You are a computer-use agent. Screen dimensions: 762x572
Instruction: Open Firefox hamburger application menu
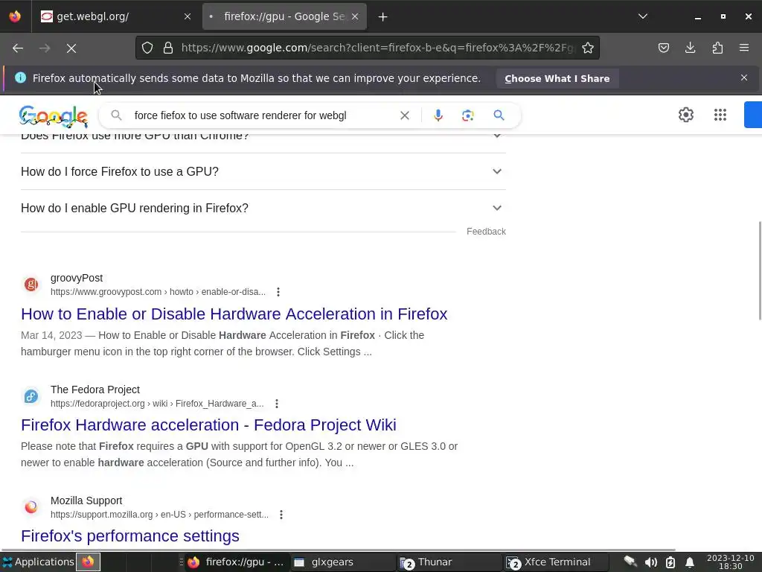click(744, 48)
